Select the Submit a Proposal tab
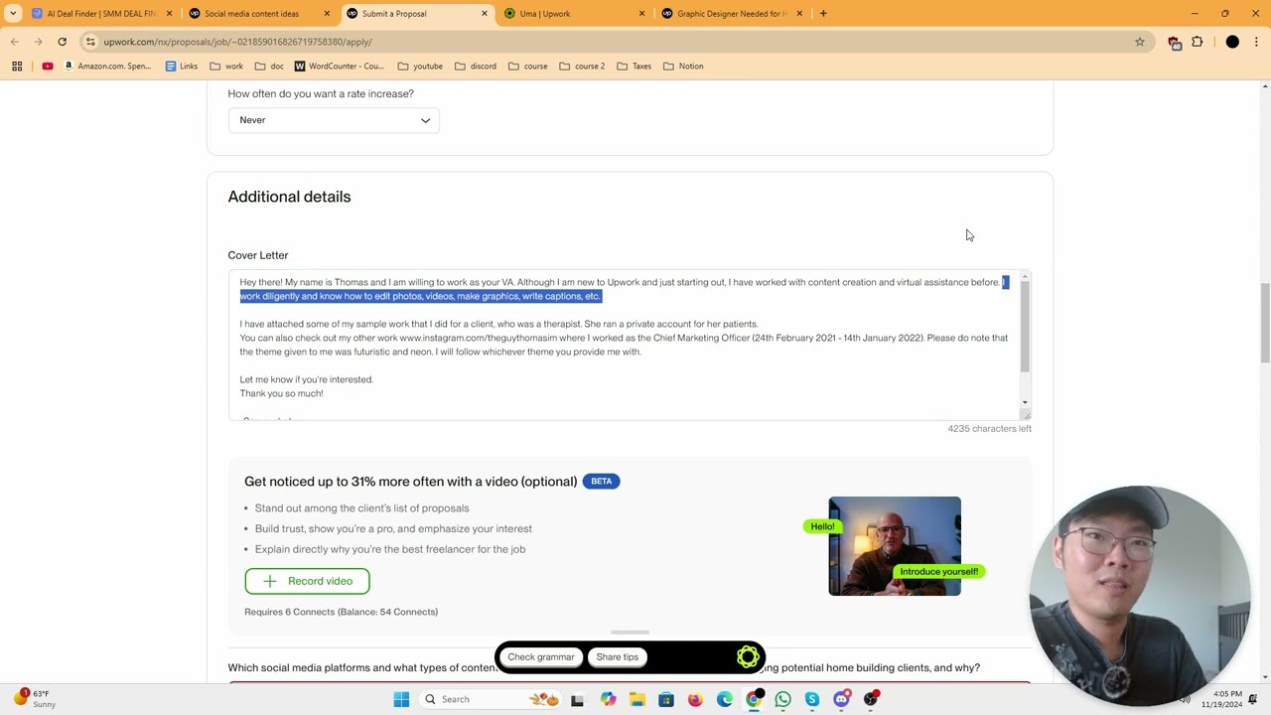Screen dimensions: 1271x715 [417, 14]
